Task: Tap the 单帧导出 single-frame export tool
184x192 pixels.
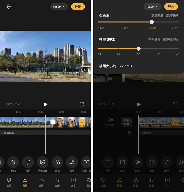Action: pos(43,164)
